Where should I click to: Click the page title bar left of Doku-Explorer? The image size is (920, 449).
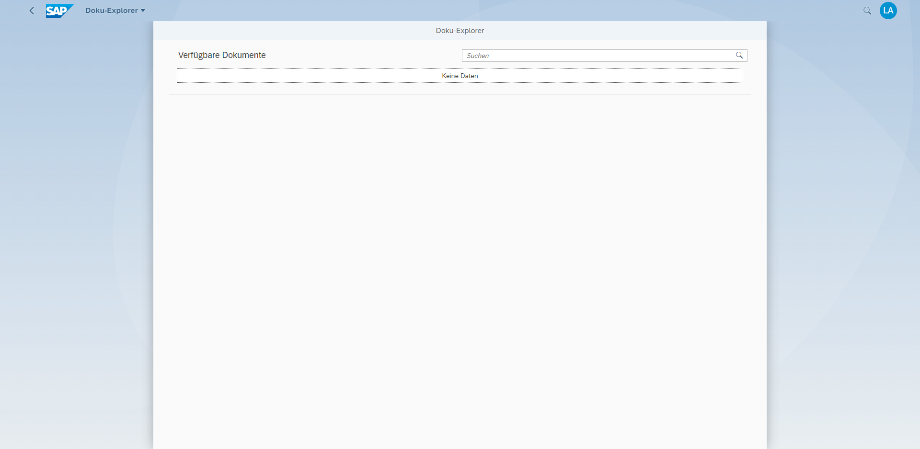click(x=287, y=31)
